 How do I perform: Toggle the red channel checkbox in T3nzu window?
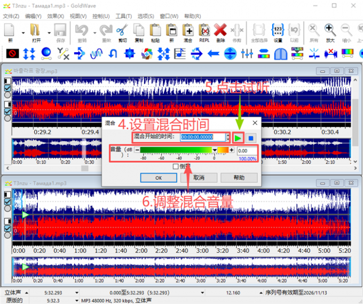(7, 228)
